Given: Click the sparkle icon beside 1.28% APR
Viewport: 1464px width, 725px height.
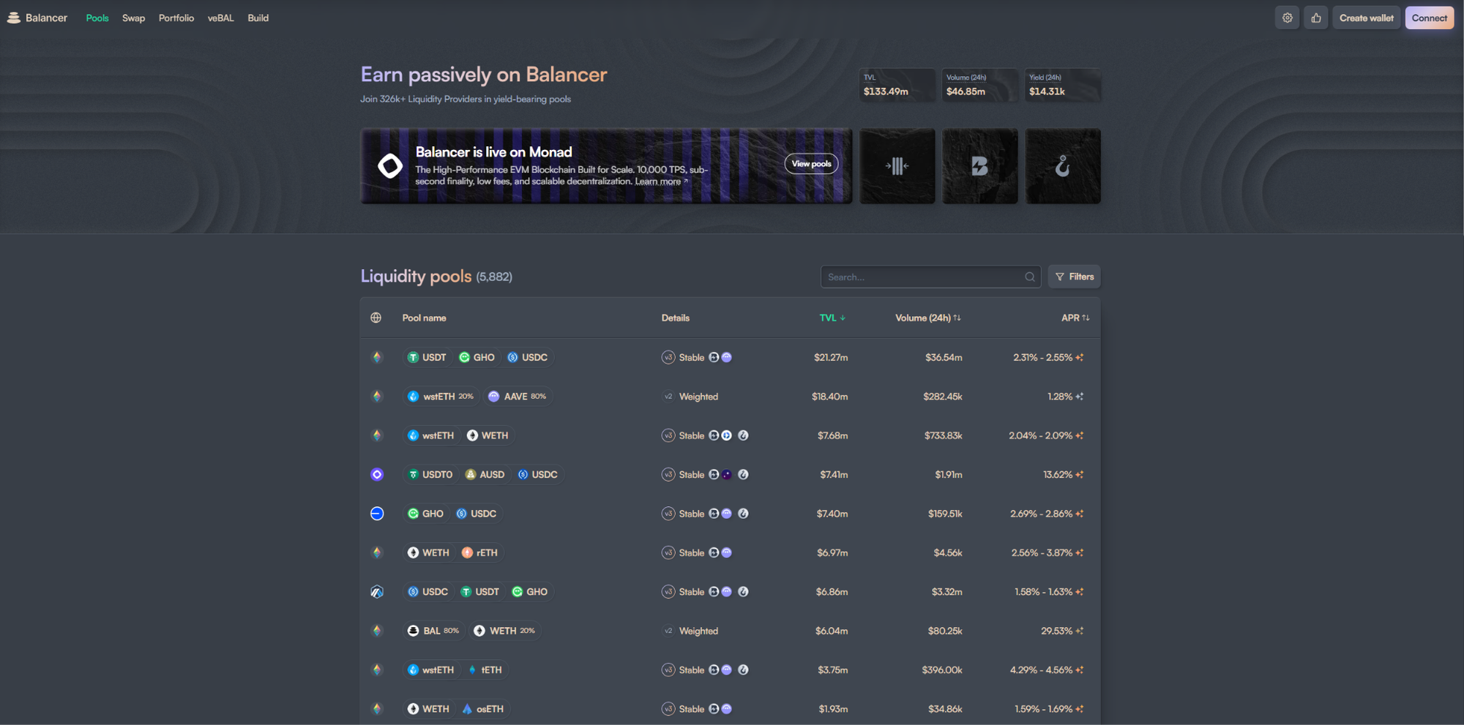Looking at the screenshot, I should pos(1080,397).
